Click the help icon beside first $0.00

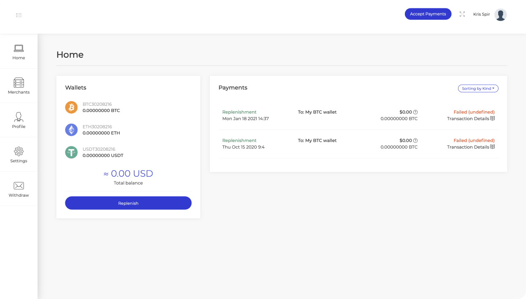pos(415,112)
